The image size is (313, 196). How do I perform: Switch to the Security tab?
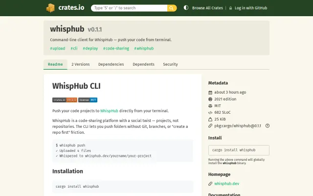tap(170, 64)
